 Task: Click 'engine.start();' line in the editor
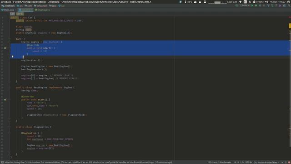[x=31, y=60]
